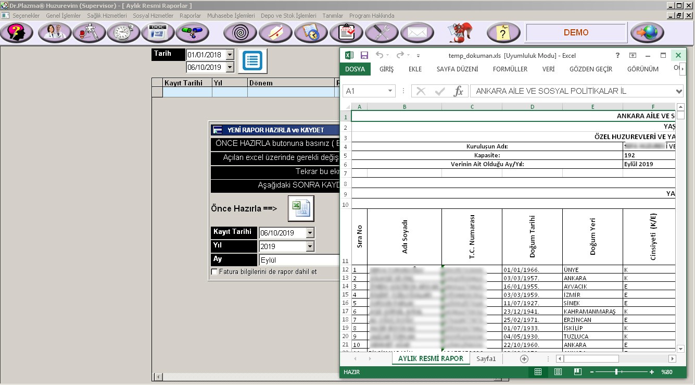
Task: Open the envelope mail toolbar icon
Action: (417, 33)
